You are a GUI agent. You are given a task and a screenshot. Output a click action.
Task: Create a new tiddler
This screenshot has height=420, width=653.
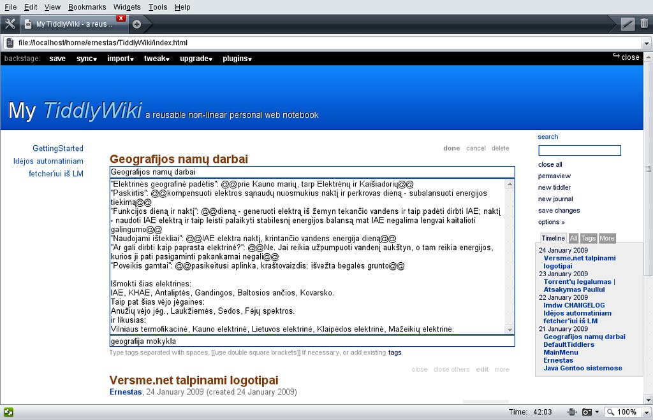point(554,187)
